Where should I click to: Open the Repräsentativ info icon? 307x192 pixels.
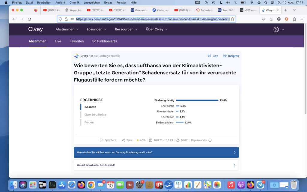pyautogui.click(x=210, y=140)
